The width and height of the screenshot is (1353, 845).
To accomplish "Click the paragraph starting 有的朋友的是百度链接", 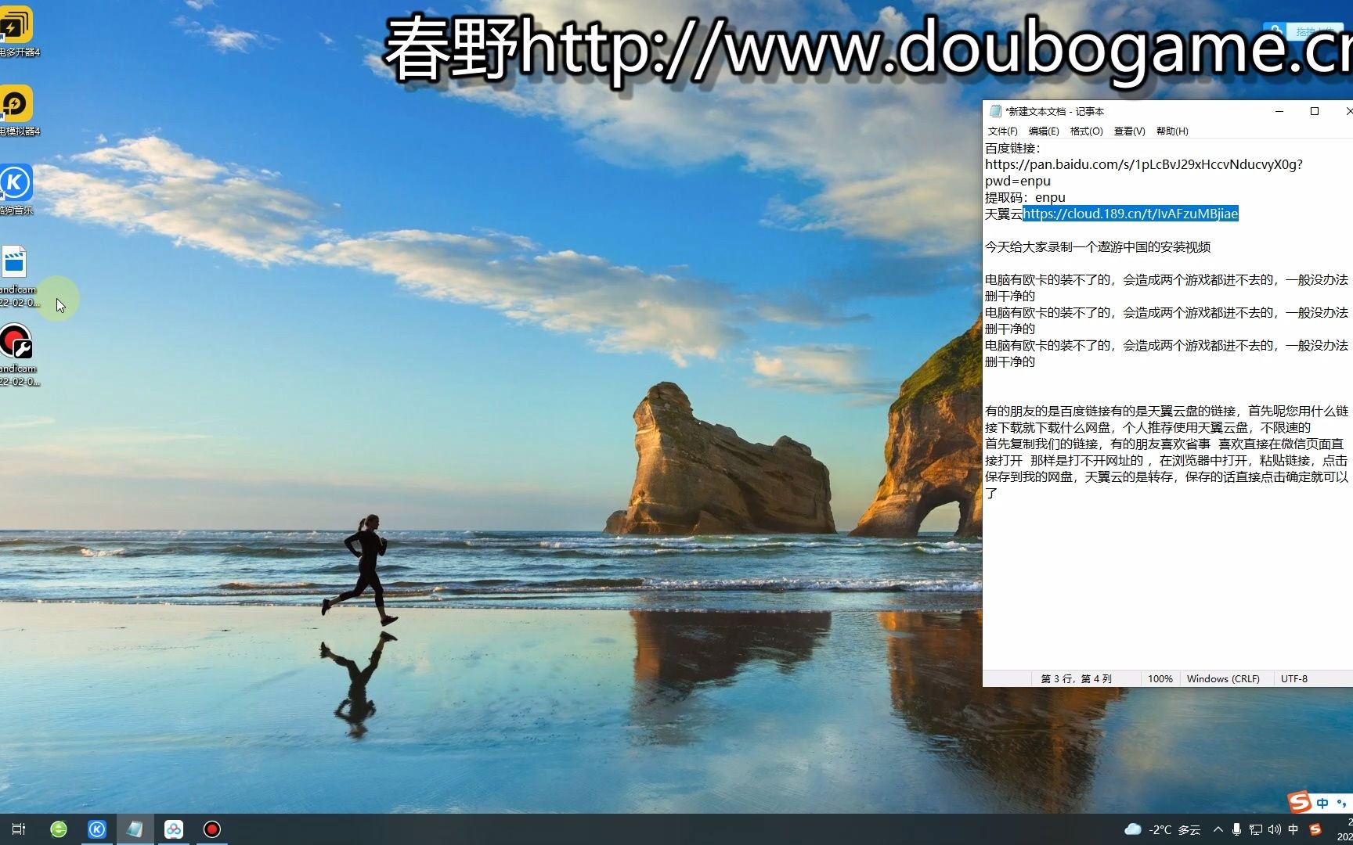I will pyautogui.click(x=1167, y=419).
